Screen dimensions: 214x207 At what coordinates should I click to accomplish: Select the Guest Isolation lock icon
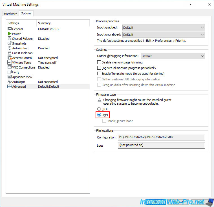[x=10, y=53]
